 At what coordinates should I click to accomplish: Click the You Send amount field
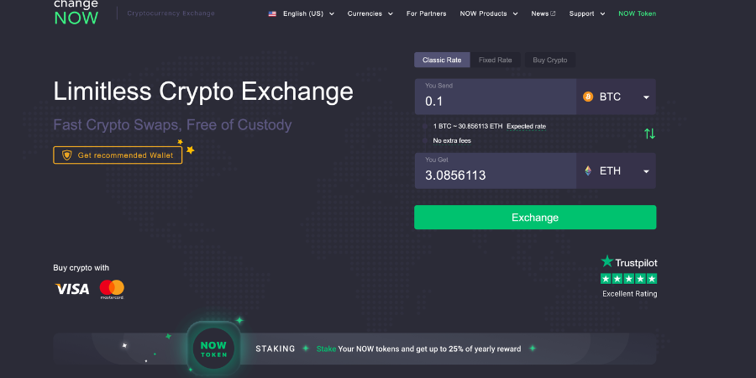click(496, 101)
